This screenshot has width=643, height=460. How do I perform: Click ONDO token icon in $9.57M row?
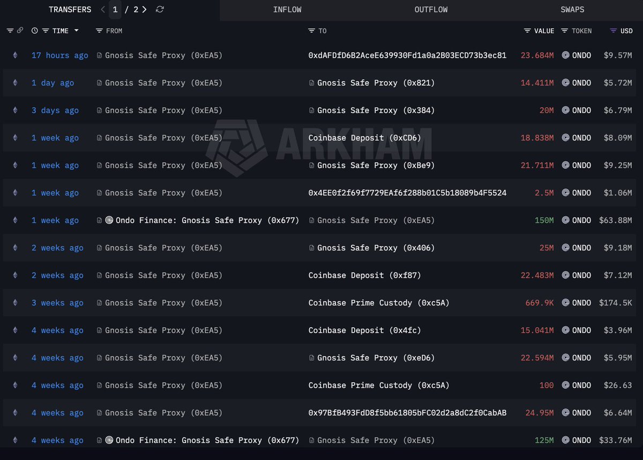coord(565,55)
